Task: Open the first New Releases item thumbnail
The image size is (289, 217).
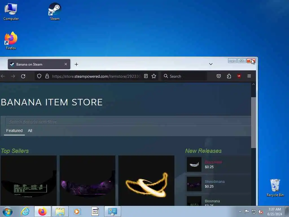Action: tap(194, 164)
